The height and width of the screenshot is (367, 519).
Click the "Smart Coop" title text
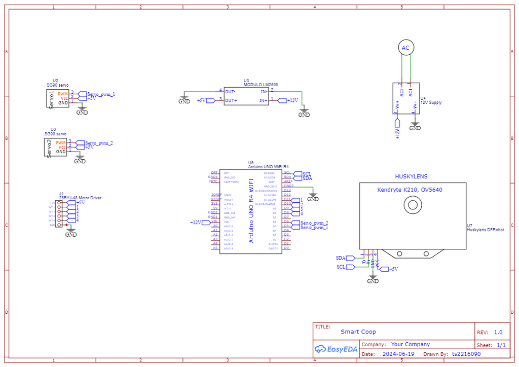tap(358, 332)
